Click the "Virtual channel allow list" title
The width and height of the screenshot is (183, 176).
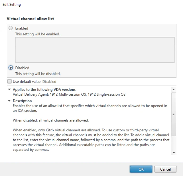[30, 19]
